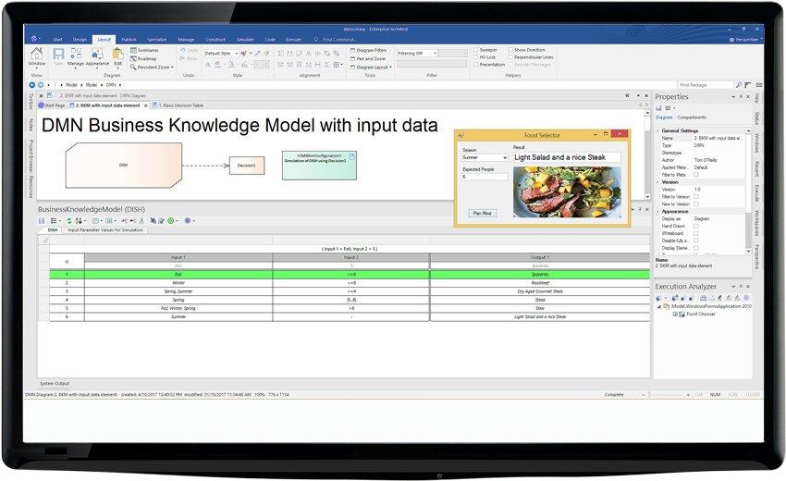Select the Swimlanes tool
786x481 pixels.
148,51
